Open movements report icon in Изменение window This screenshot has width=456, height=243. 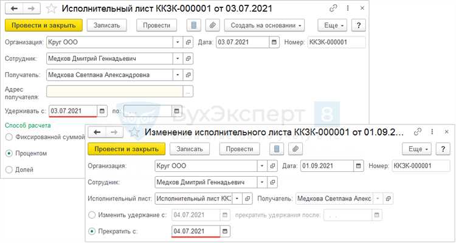[x=277, y=149]
